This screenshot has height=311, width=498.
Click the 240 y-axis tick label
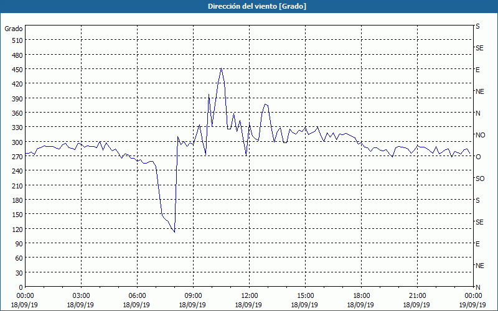[17, 171]
